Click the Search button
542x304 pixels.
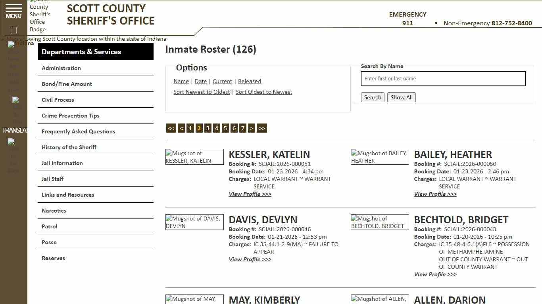pyautogui.click(x=372, y=97)
